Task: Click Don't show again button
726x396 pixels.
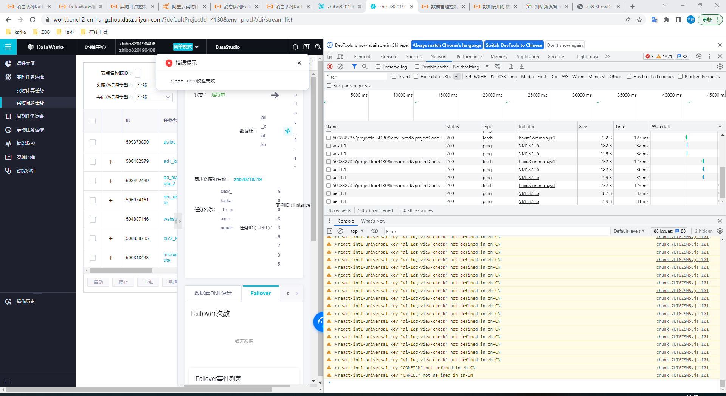Action: pyautogui.click(x=565, y=45)
